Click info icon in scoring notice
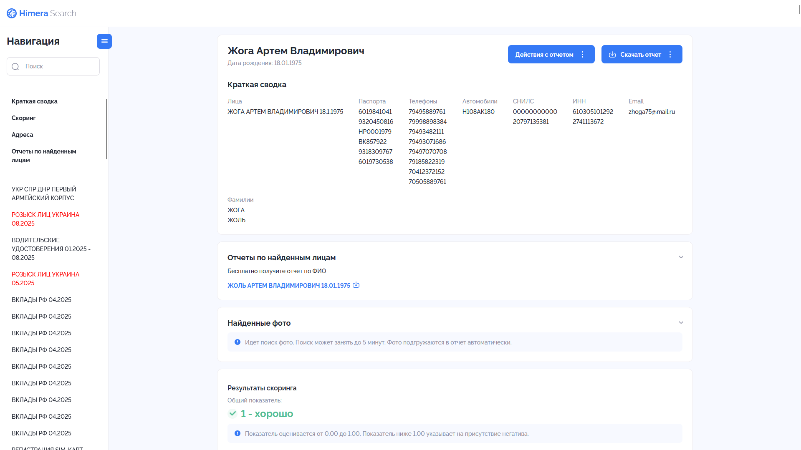 click(238, 433)
